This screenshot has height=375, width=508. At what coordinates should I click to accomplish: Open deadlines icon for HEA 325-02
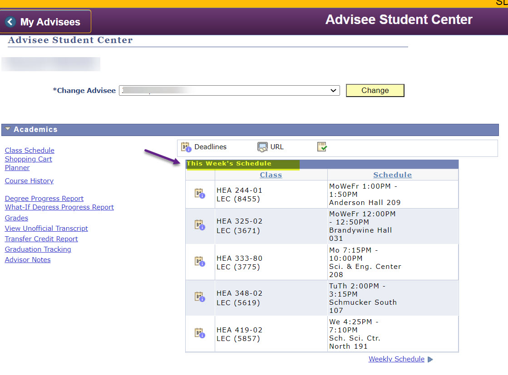pyautogui.click(x=200, y=225)
